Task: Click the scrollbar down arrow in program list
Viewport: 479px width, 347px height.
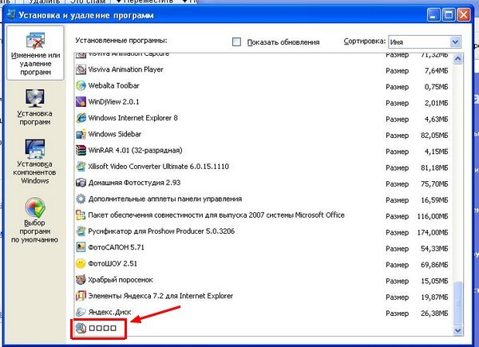Action: tap(457, 330)
